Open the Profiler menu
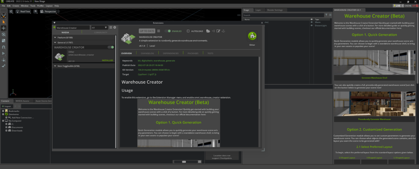 [40, 6]
